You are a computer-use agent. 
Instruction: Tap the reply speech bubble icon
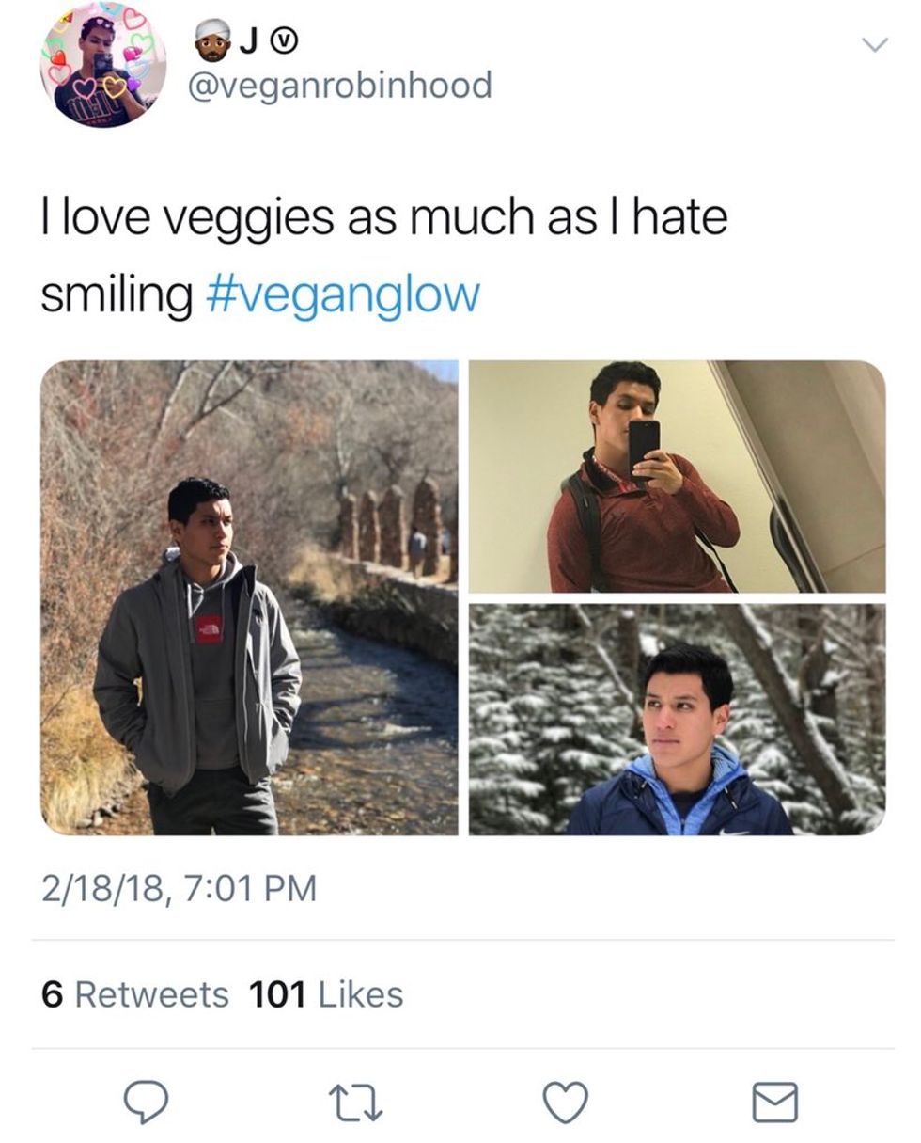click(146, 1102)
